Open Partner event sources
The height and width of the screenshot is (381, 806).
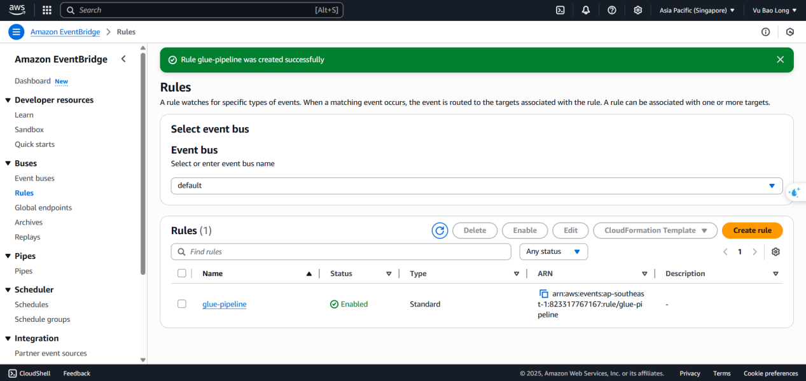pos(51,354)
